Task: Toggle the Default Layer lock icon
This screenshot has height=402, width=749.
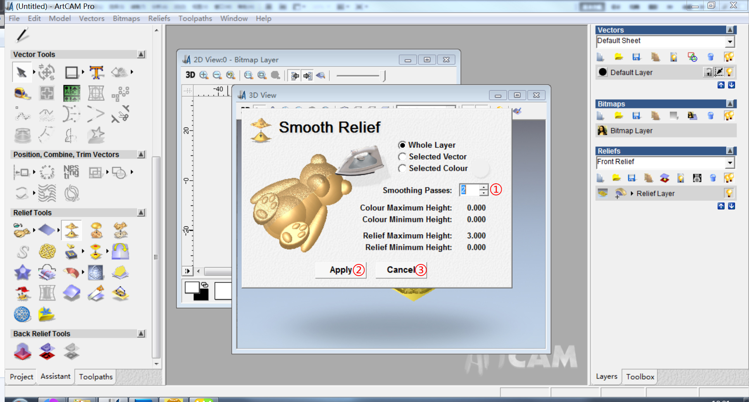Action: [x=708, y=72]
